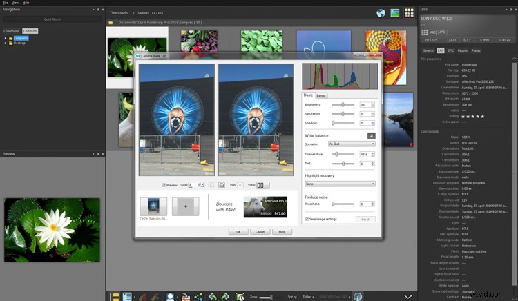Confirm with OK in Camera RAW Lab
The width and height of the screenshot is (518, 301).
pyautogui.click(x=238, y=232)
